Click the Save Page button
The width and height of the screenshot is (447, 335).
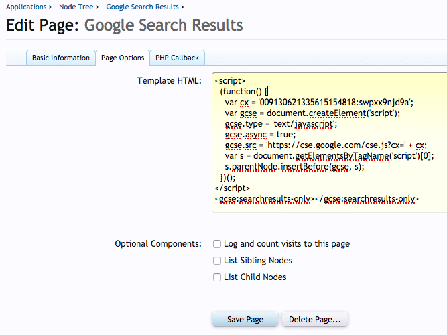[245, 320]
